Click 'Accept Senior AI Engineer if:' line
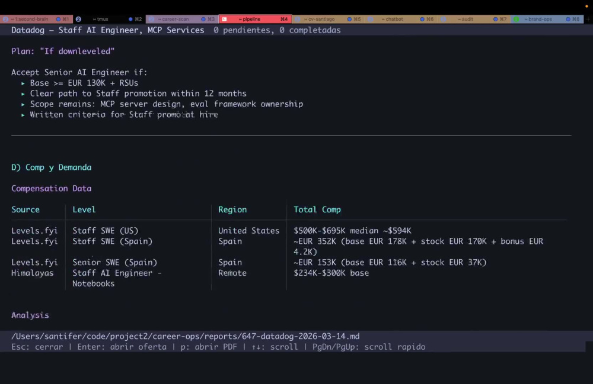The image size is (593, 384). click(79, 72)
